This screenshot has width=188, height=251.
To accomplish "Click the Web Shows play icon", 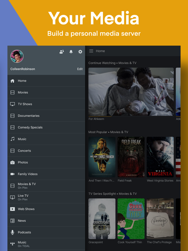I will [x=13, y=209].
